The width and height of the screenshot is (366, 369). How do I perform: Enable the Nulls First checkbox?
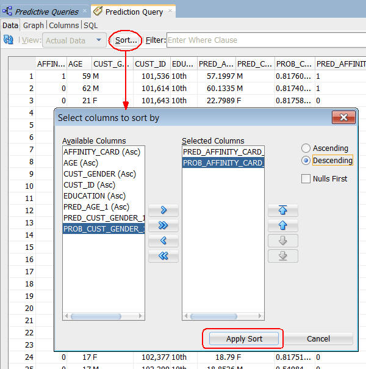coord(306,179)
